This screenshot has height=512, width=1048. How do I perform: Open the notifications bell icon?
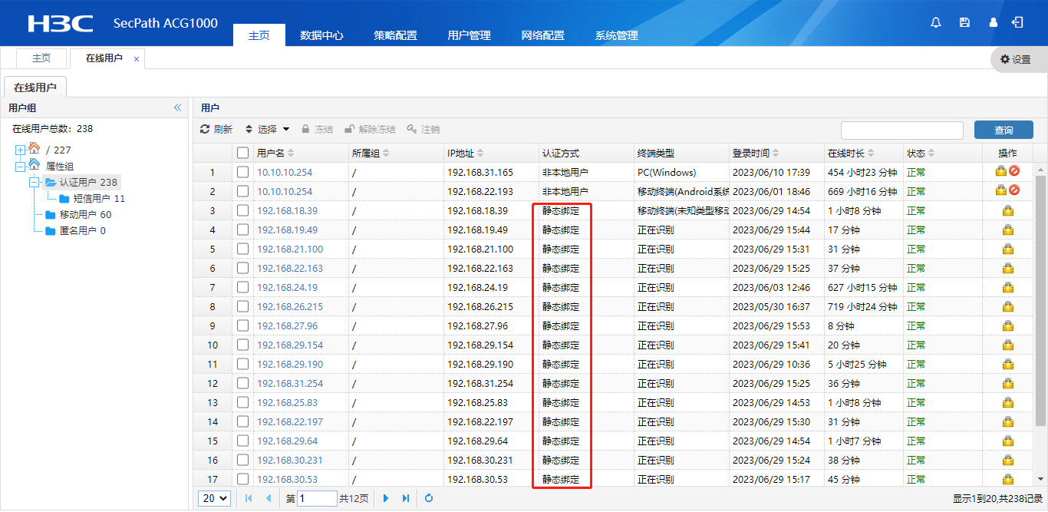point(936,23)
